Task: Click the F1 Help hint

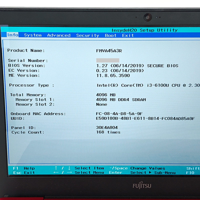Action: pos(24,168)
